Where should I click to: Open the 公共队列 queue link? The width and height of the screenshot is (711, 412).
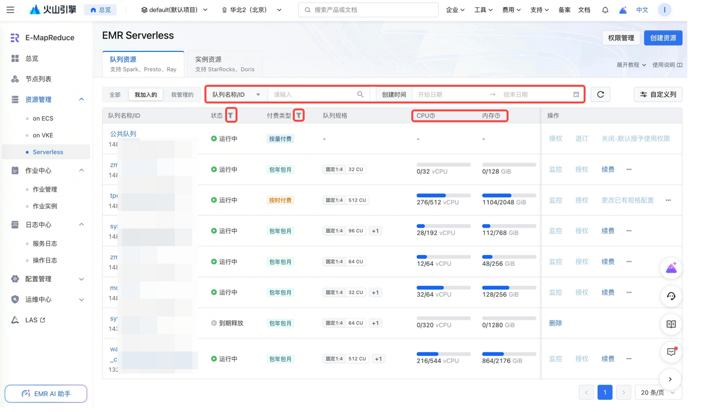(x=123, y=134)
